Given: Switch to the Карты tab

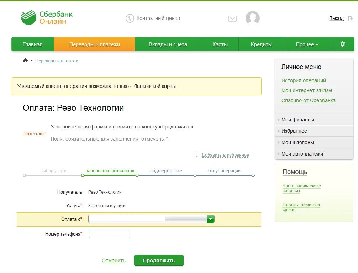Looking at the screenshot, I should pos(220,44).
